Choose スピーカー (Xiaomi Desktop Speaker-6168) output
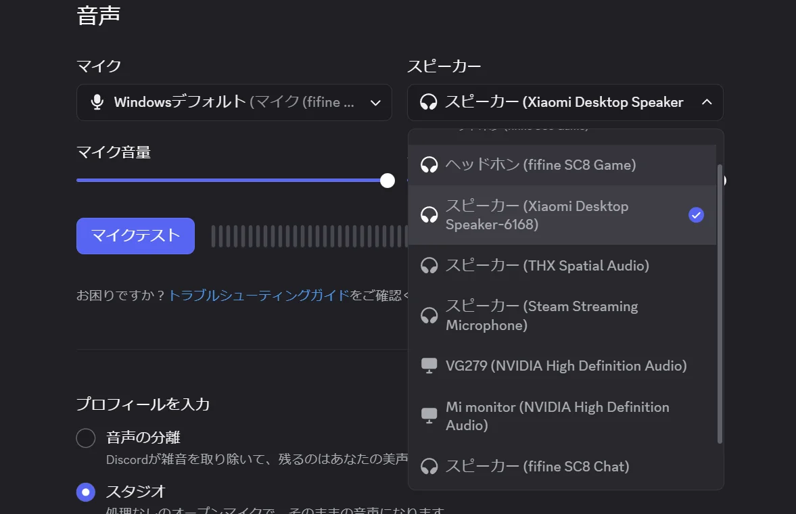 [x=562, y=215]
